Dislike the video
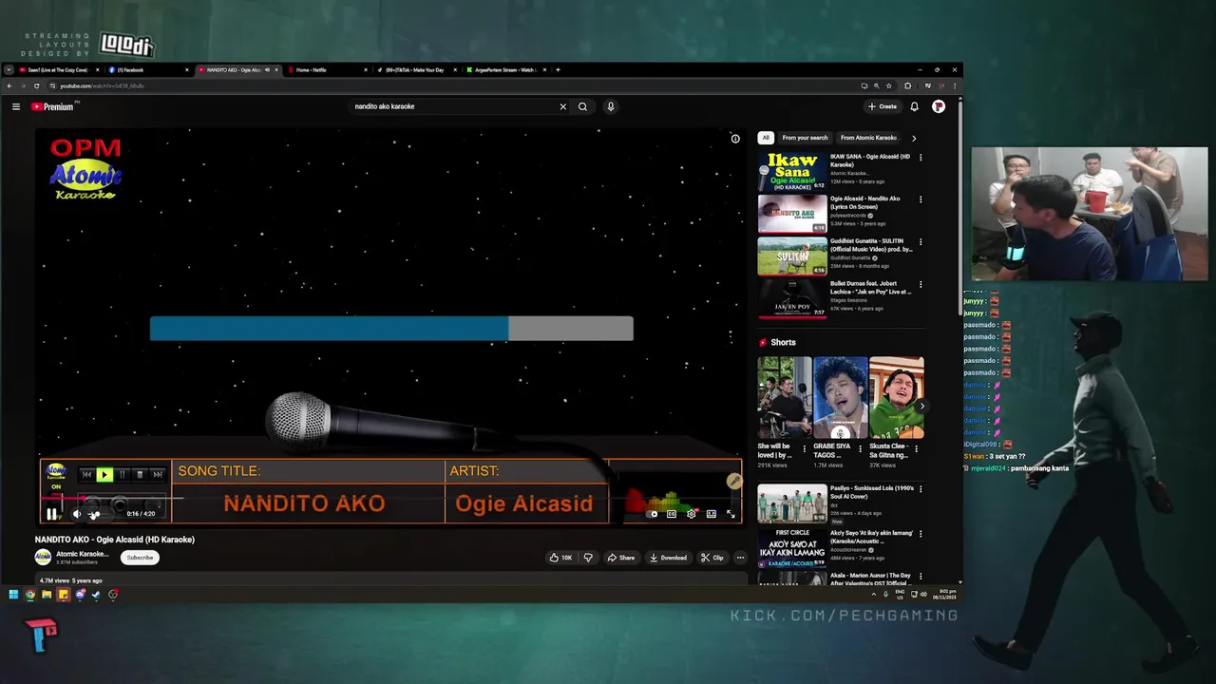 [x=587, y=558]
